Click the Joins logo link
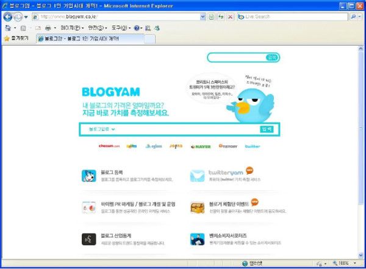Viewport: 366px width, 269px height. pos(176,146)
